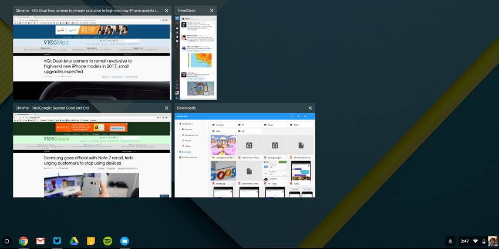Click the 3:47 clock in status tray
This screenshot has height=249, width=499.
(x=464, y=241)
